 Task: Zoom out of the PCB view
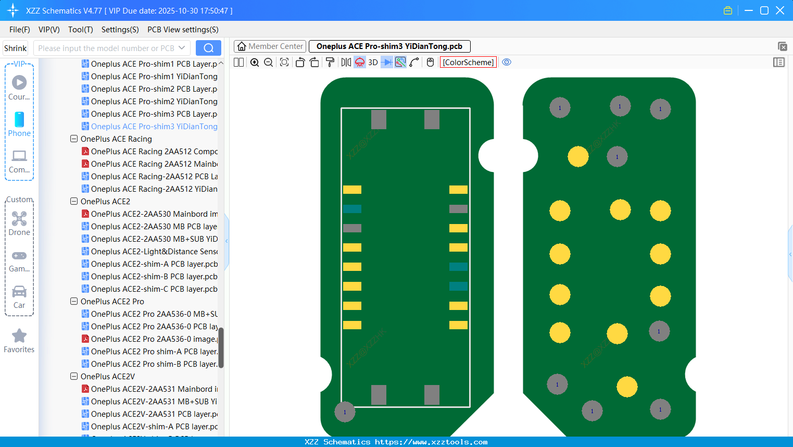[x=269, y=63]
